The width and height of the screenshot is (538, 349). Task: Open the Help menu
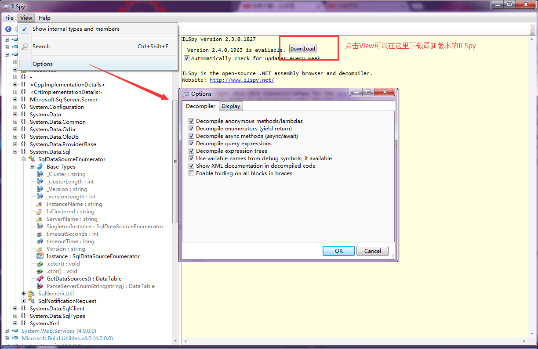click(44, 18)
